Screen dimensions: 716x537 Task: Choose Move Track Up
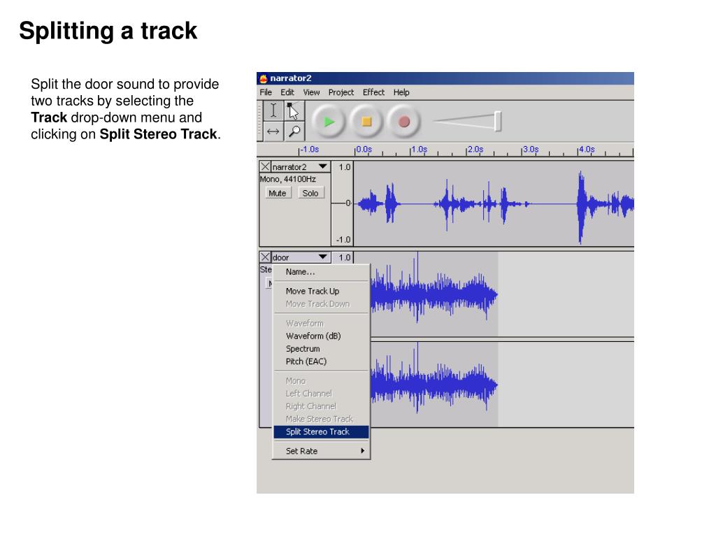pos(321,291)
